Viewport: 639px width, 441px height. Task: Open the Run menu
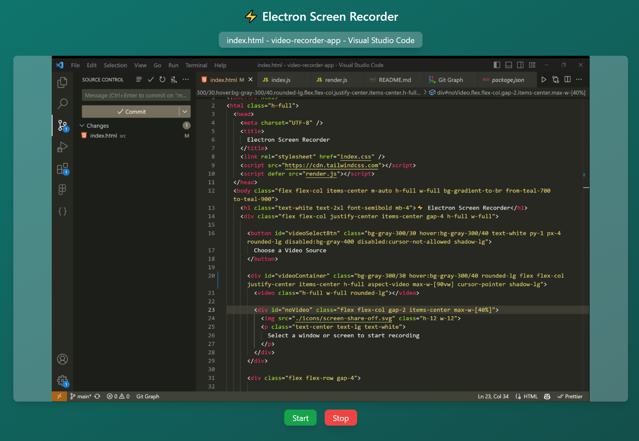pyautogui.click(x=173, y=65)
